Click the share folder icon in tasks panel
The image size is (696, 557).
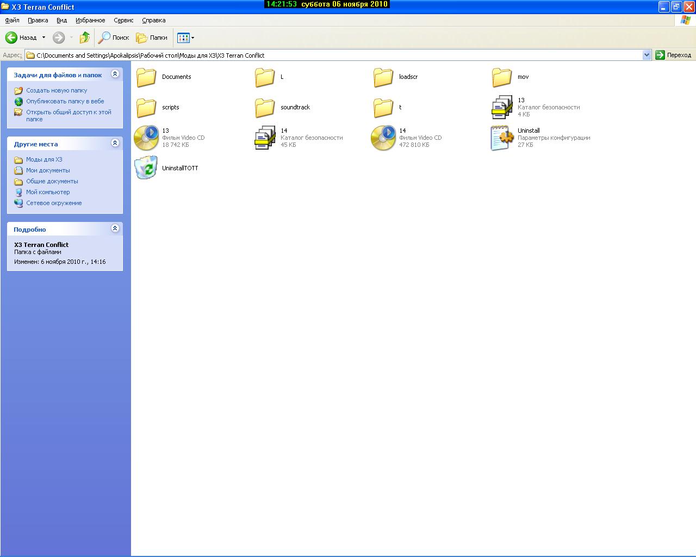click(18, 113)
